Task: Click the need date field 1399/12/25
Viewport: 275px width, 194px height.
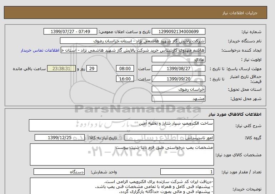Action: click(x=60, y=137)
